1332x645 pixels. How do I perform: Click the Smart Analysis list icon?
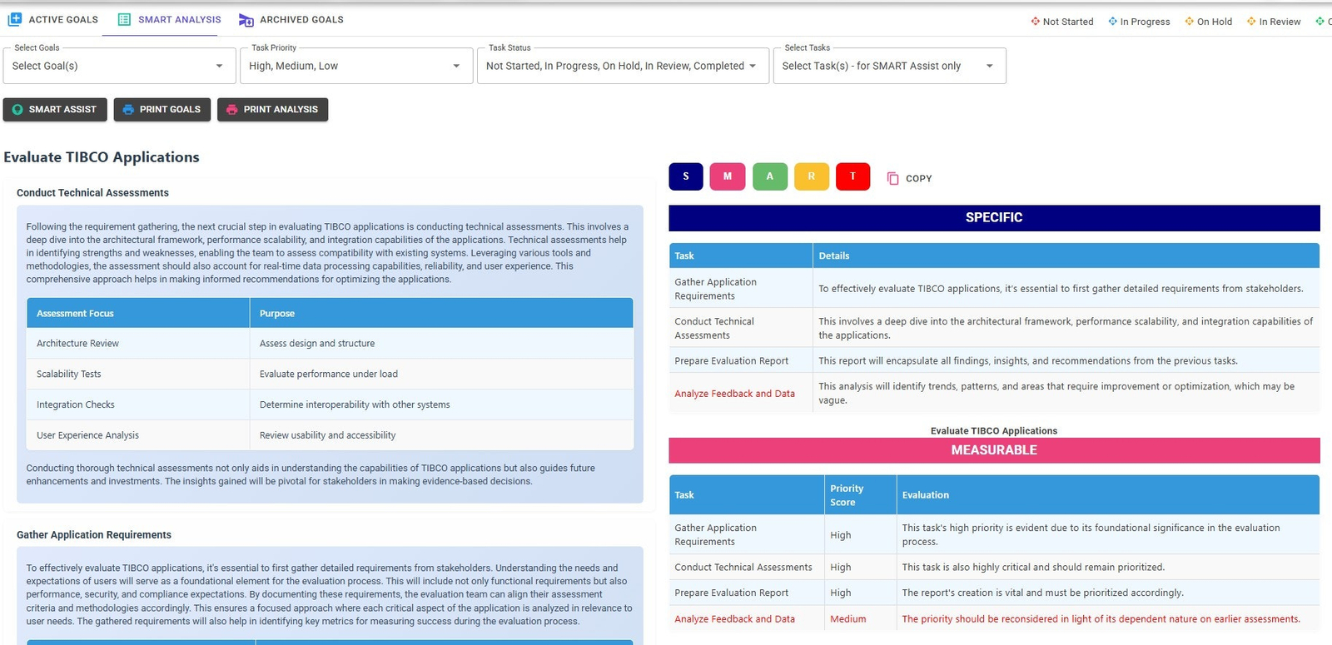[124, 19]
